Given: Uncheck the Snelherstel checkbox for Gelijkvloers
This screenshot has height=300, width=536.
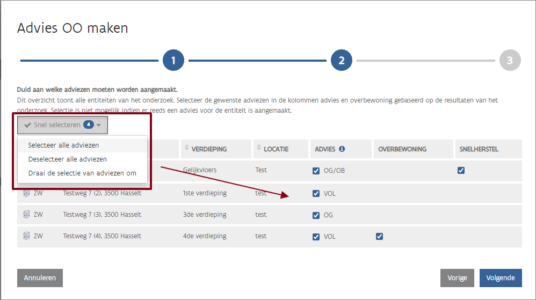Looking at the screenshot, I should click(x=461, y=171).
